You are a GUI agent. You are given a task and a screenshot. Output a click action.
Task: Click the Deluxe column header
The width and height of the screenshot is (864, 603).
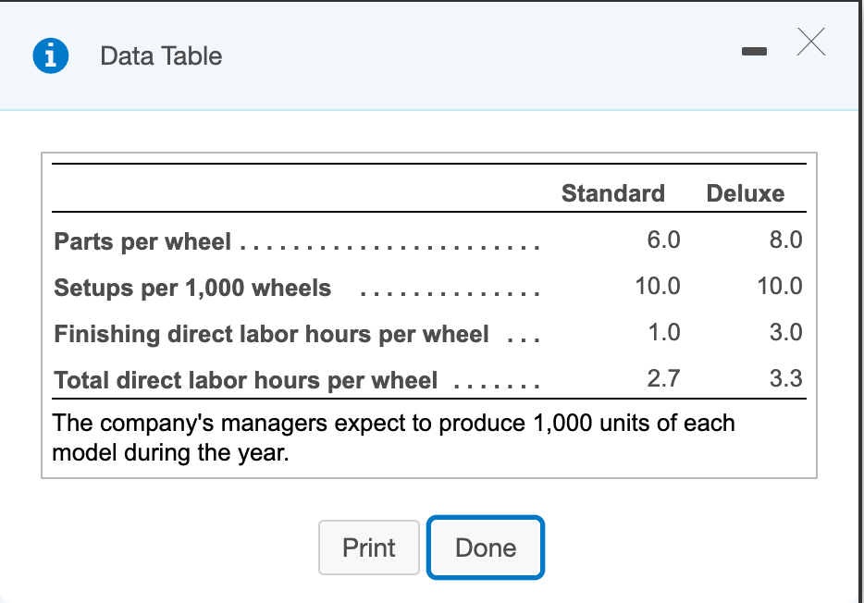pyautogui.click(x=747, y=193)
